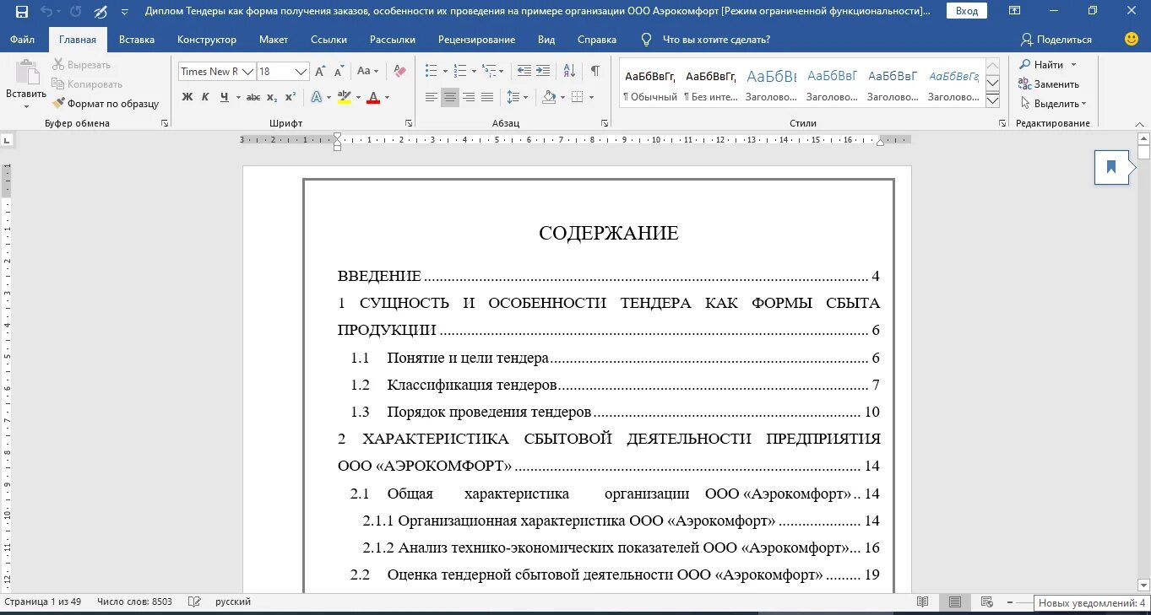Apply strikethrough formatting
The image size is (1151, 615).
[253, 97]
